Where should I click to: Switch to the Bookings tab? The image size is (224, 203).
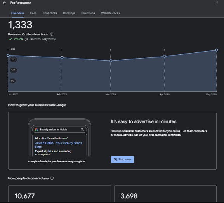69,13
